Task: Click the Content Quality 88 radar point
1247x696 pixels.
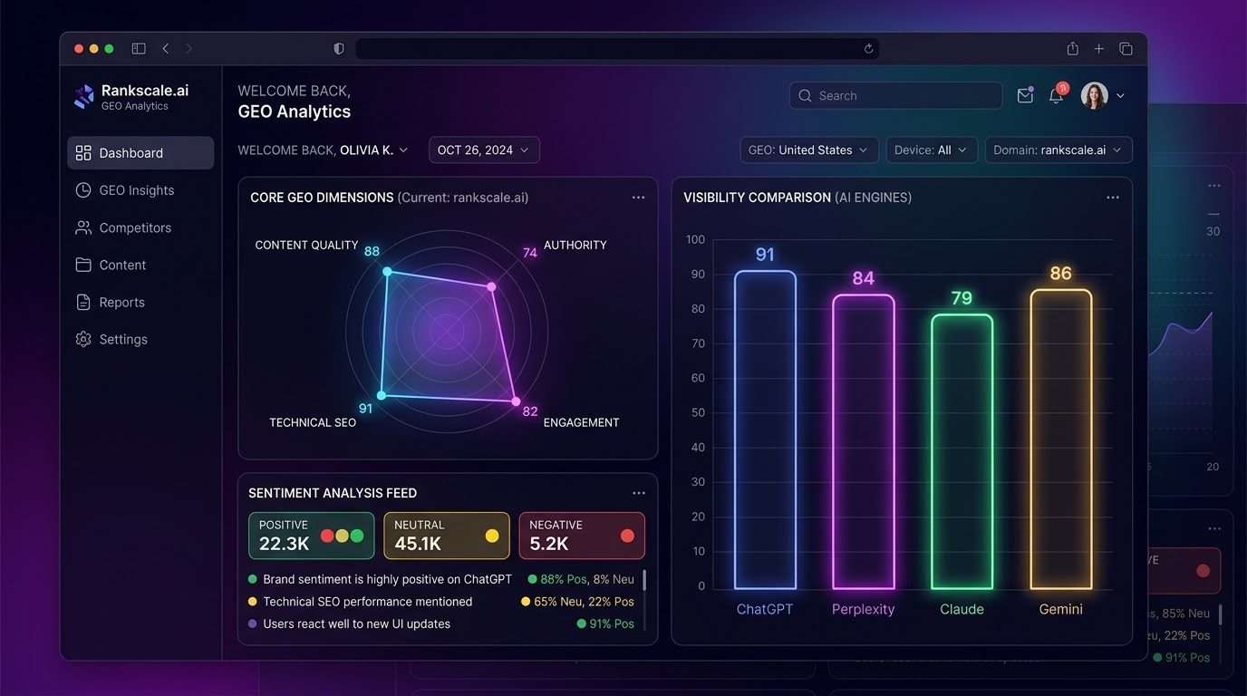Action: click(387, 272)
